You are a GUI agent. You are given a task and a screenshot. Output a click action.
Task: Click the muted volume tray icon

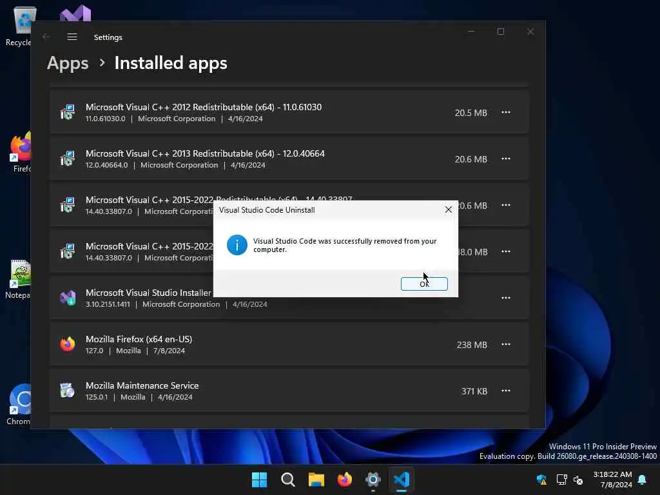578,480
